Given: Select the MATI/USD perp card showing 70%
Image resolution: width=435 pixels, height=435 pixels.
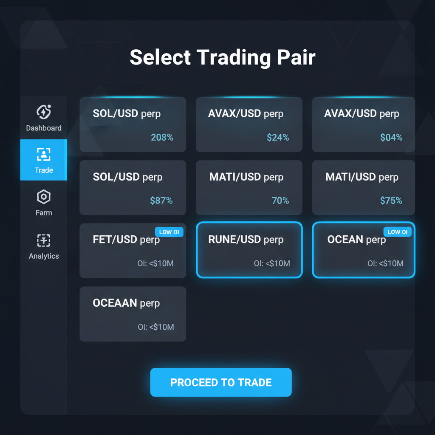Looking at the screenshot, I should click(x=249, y=187).
